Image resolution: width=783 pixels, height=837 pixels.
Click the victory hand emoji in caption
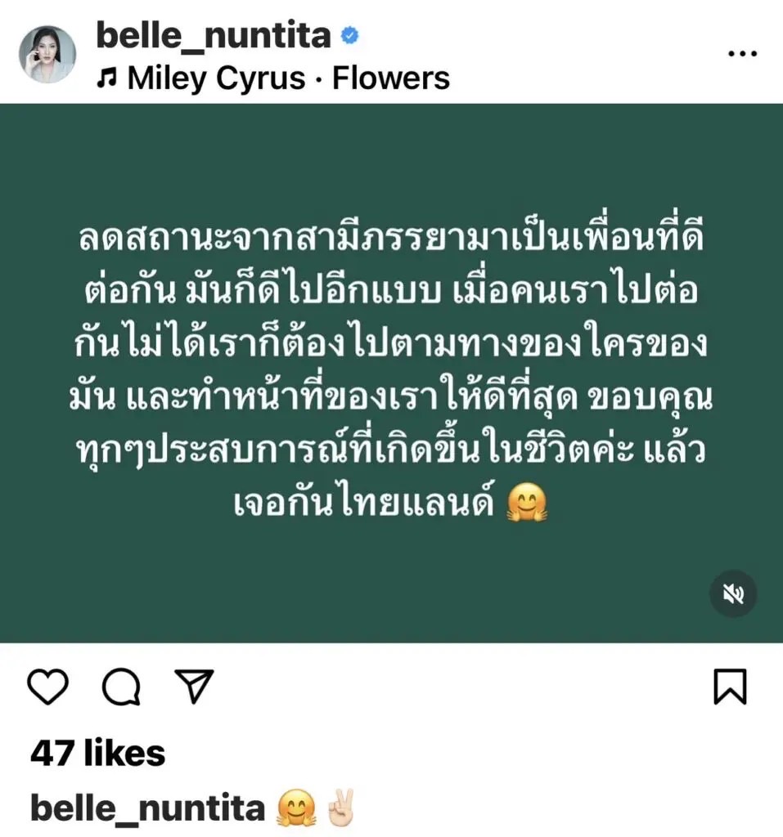(340, 807)
